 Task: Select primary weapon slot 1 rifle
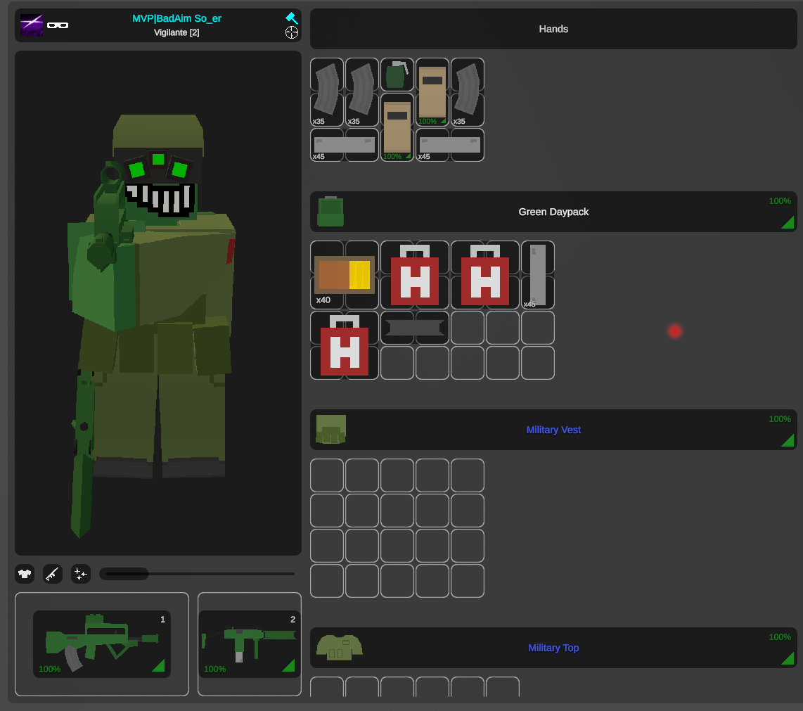pos(102,644)
